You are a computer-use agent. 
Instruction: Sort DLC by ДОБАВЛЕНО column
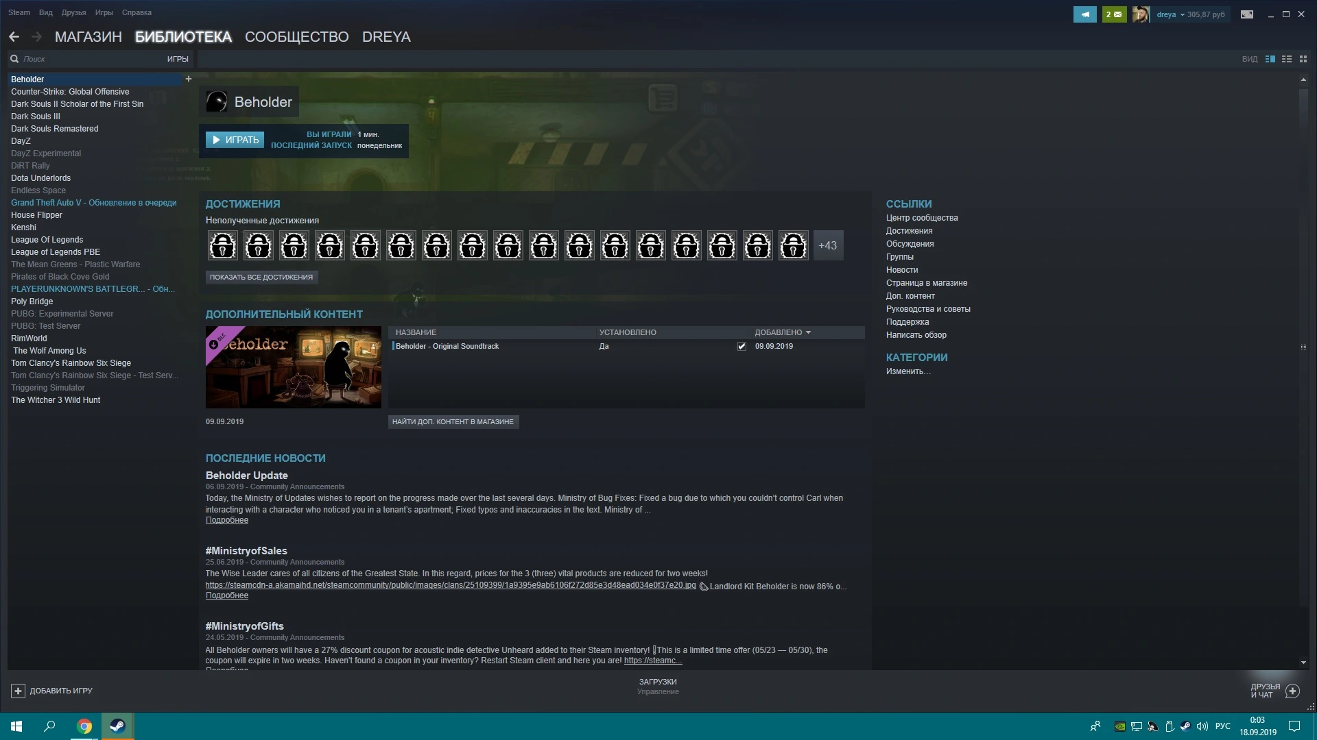click(783, 332)
